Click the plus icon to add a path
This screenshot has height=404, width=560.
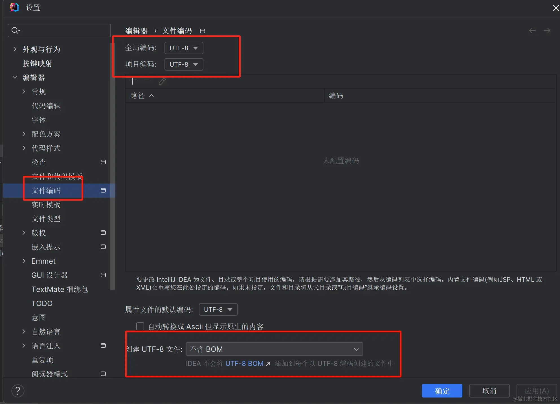(132, 82)
